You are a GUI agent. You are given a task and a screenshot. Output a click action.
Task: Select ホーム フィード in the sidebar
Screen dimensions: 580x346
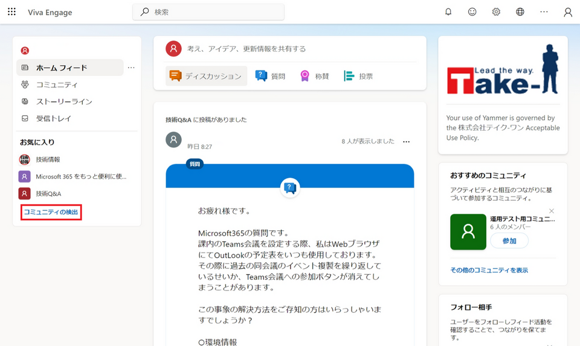point(70,68)
